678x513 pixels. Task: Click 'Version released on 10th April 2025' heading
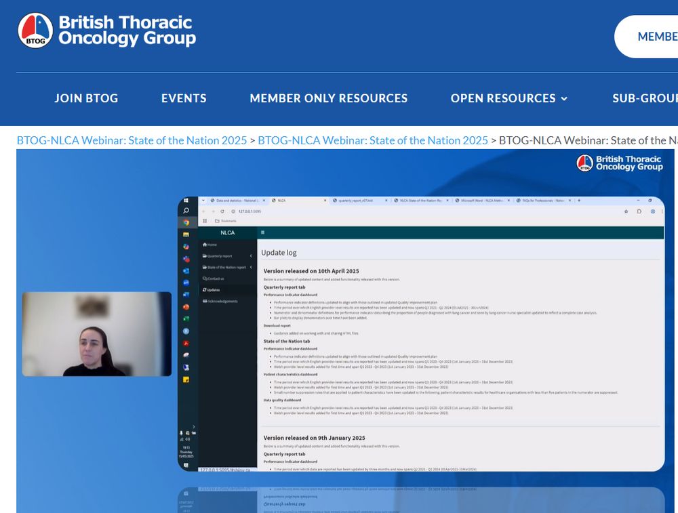(x=311, y=272)
